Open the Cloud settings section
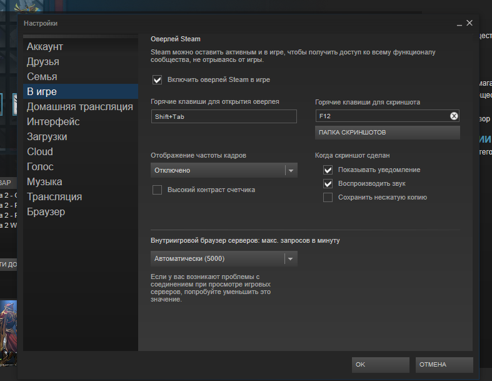The image size is (492, 381). click(81, 151)
